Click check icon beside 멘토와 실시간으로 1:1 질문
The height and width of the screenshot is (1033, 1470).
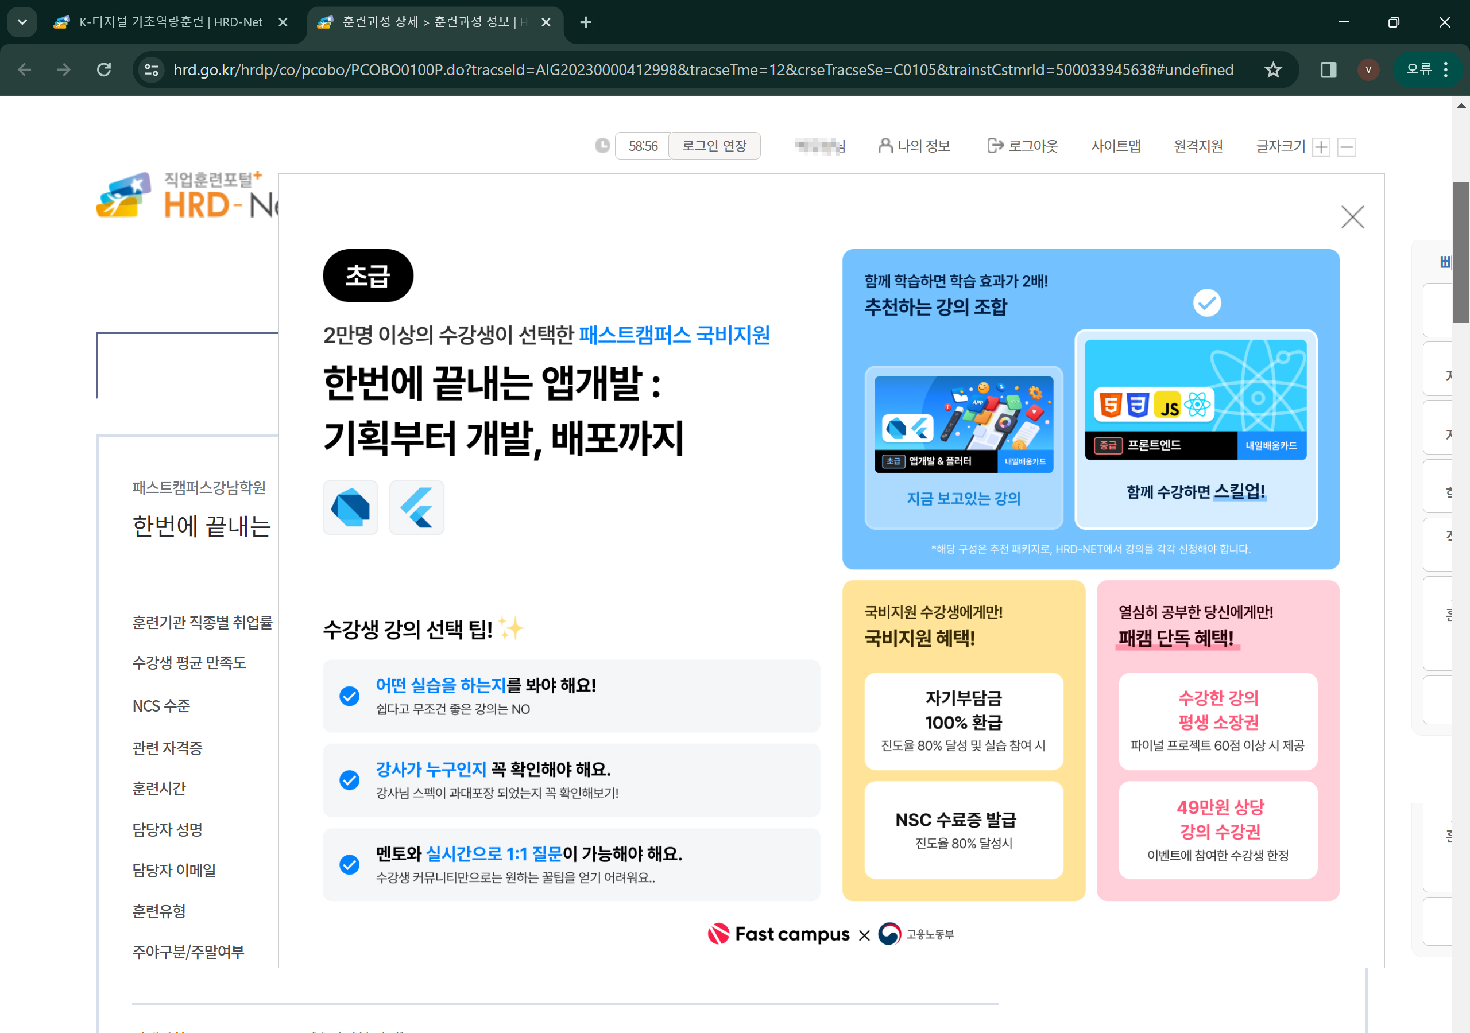coord(350,865)
